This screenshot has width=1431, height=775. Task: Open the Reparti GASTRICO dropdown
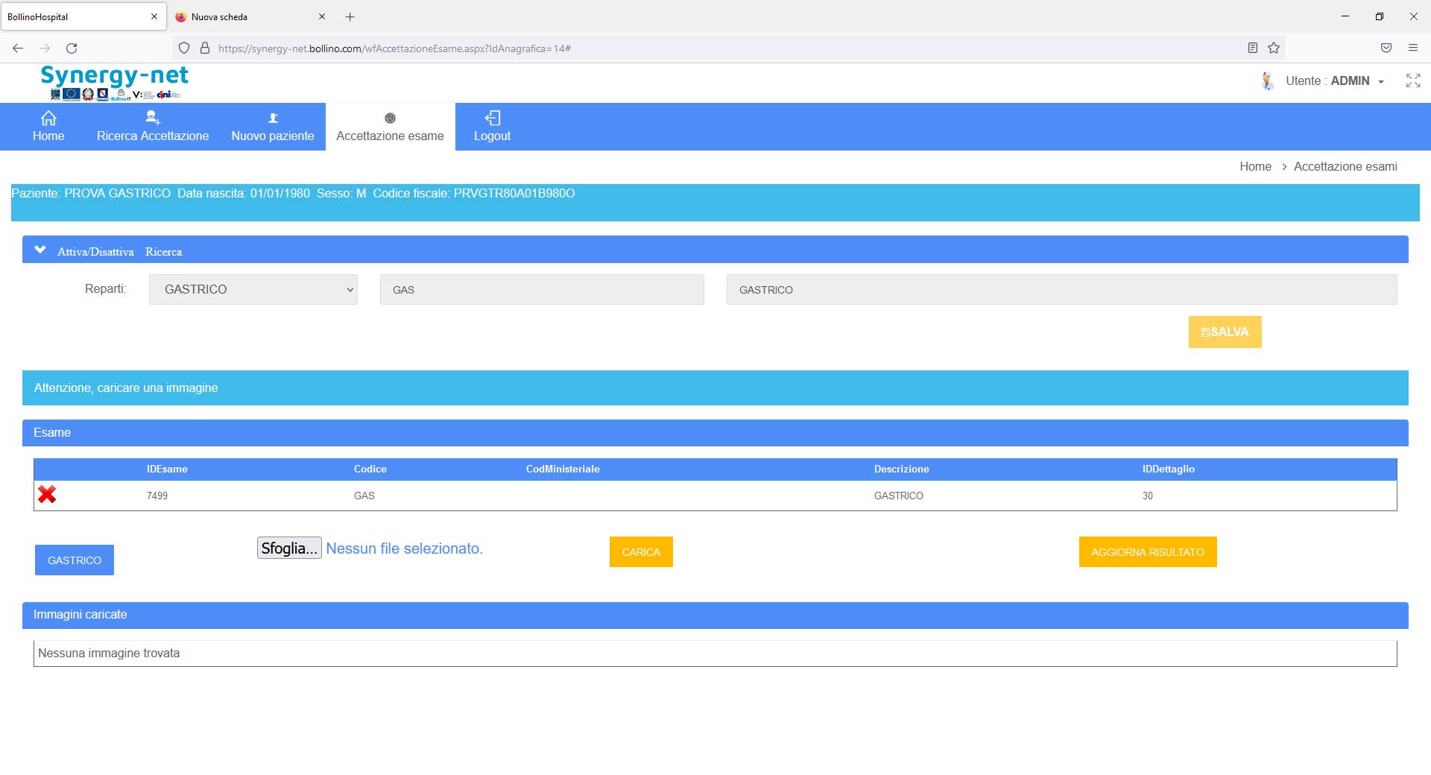point(253,289)
